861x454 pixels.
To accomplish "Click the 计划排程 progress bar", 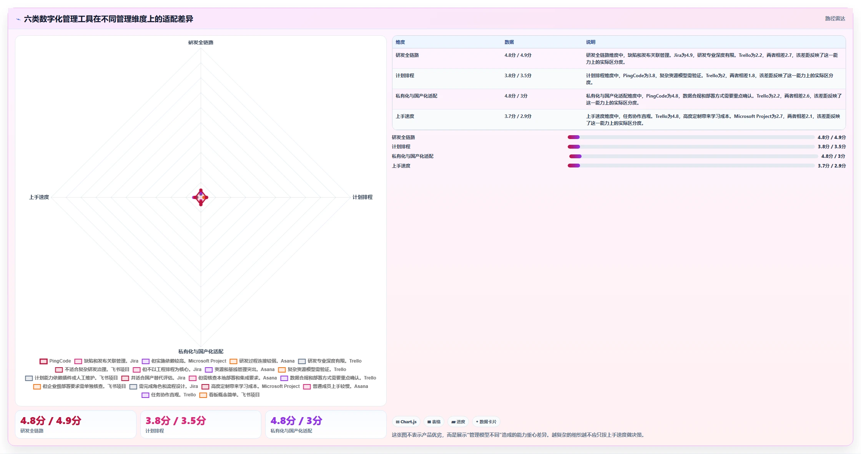I will 691,147.
